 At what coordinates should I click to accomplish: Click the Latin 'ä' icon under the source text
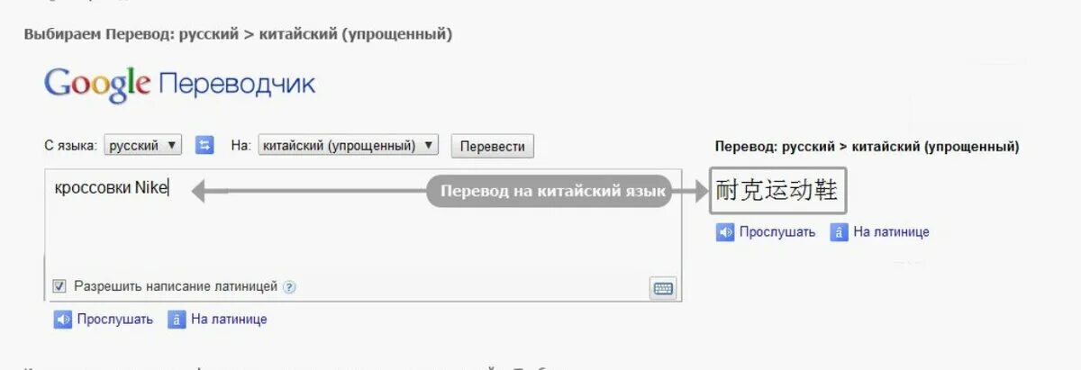pyautogui.click(x=177, y=320)
